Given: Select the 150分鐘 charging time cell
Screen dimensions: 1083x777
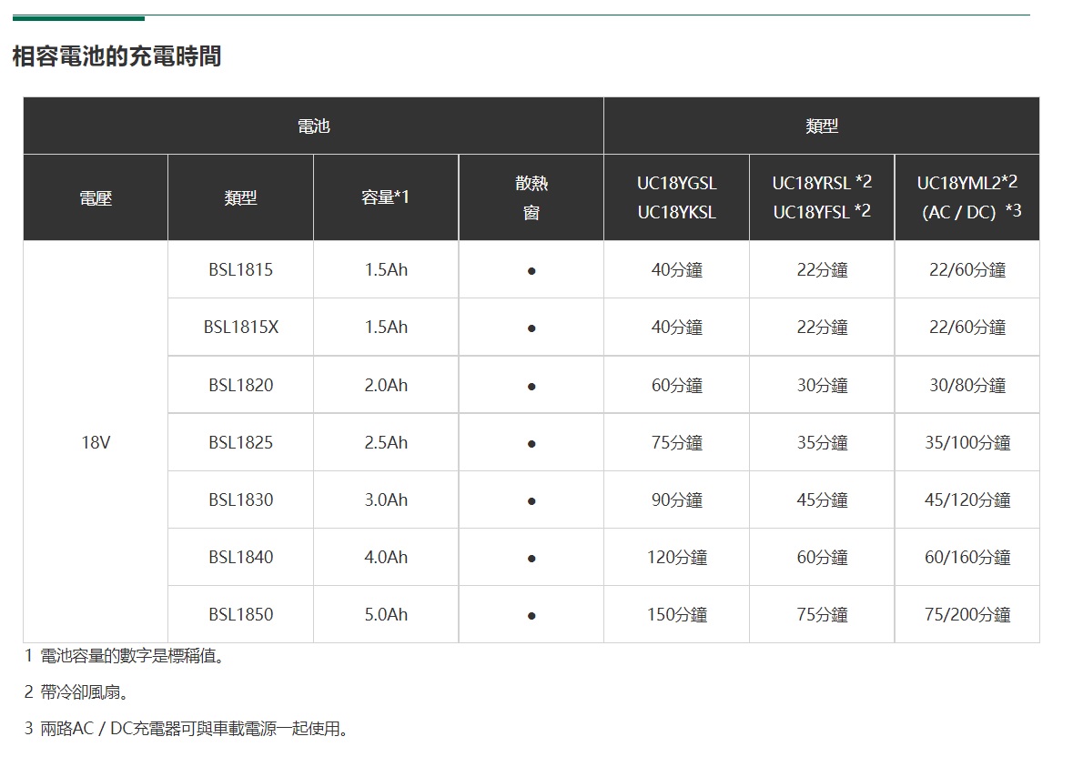Looking at the screenshot, I should [x=676, y=614].
